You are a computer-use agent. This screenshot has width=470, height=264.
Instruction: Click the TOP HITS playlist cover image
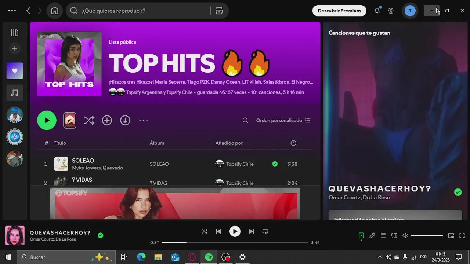[69, 64]
